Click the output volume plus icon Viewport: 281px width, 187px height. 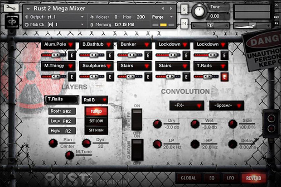pyautogui.click(x=268, y=26)
